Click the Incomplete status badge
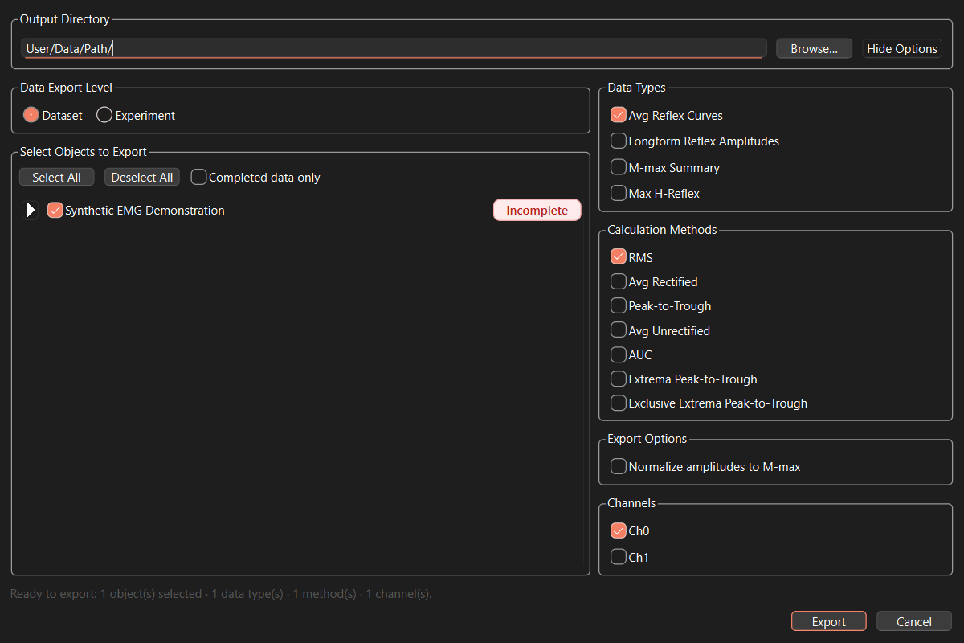964x643 pixels. (x=537, y=211)
